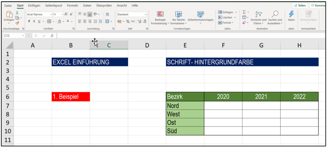
Task: Click the Fill down icon in Bearbeiten
Action: pos(244,17)
